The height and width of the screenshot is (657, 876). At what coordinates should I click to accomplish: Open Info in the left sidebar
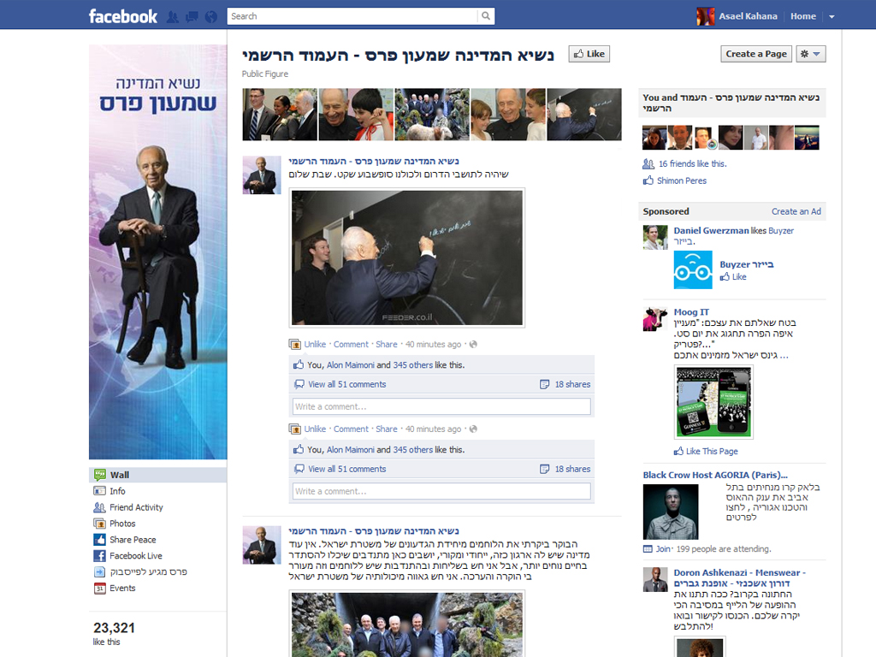[x=117, y=491]
